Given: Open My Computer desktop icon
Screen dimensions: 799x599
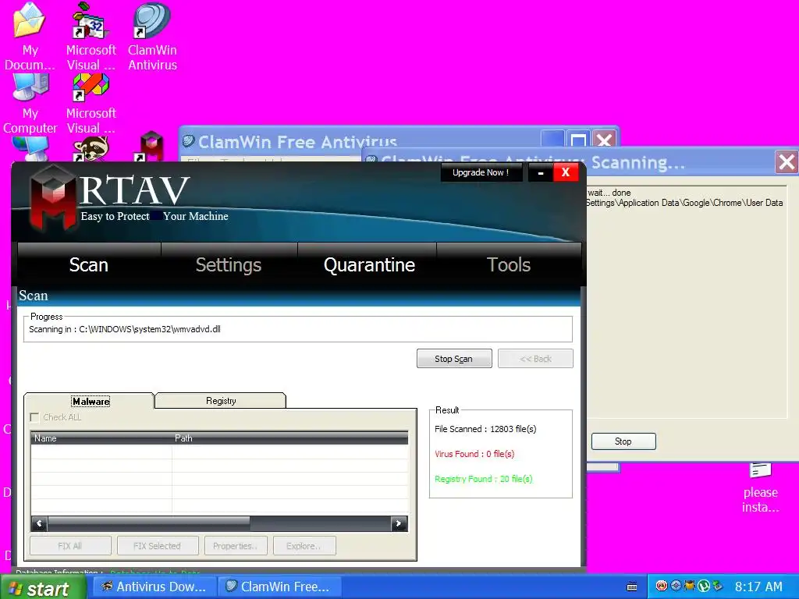Looking at the screenshot, I should pos(30,104).
